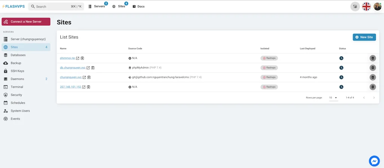Open Security in the sidebar
384x168 pixels.
pos(26,95)
